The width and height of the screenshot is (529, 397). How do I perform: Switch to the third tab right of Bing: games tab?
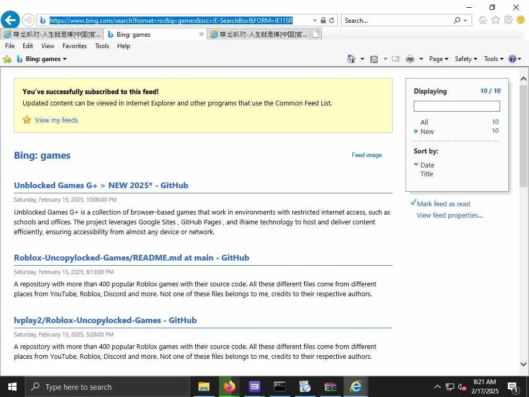click(x=259, y=34)
